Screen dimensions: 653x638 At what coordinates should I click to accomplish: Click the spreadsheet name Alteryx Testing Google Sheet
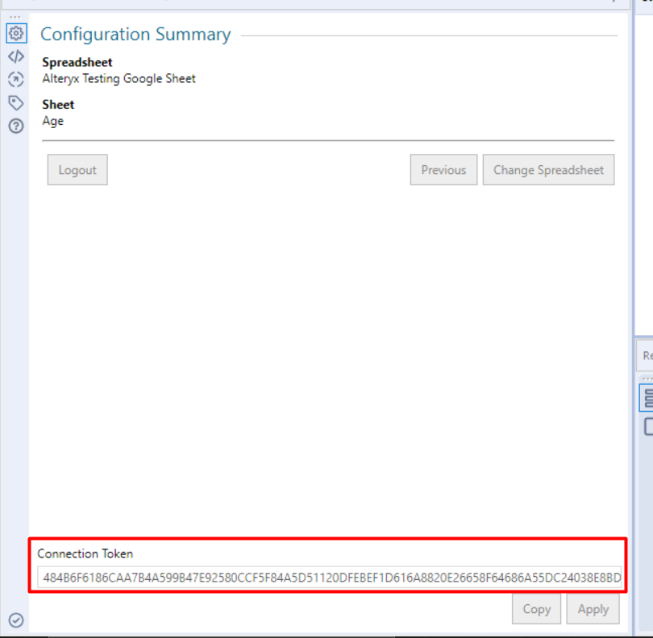tap(119, 78)
